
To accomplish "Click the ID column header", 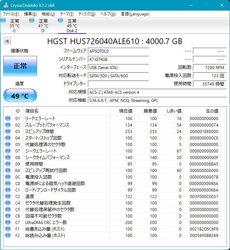I will (17, 111).
